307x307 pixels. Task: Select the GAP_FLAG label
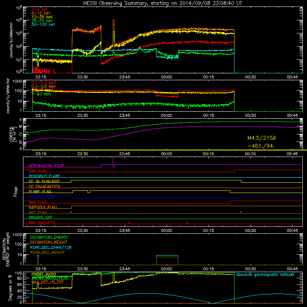click(x=38, y=171)
